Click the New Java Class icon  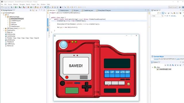(31, 7)
